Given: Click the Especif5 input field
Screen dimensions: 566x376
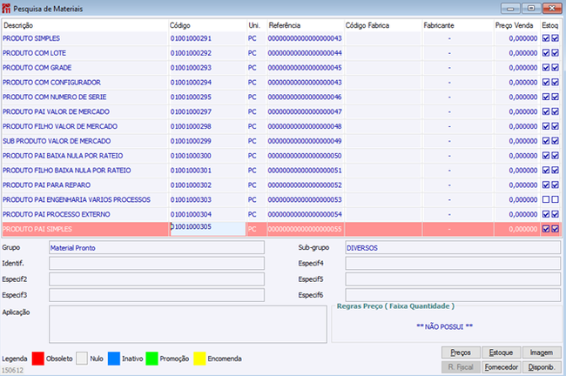Looking at the screenshot, I should pos(453,279).
